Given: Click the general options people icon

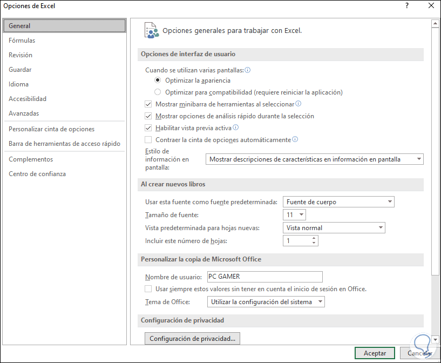Looking at the screenshot, I should click(151, 30).
